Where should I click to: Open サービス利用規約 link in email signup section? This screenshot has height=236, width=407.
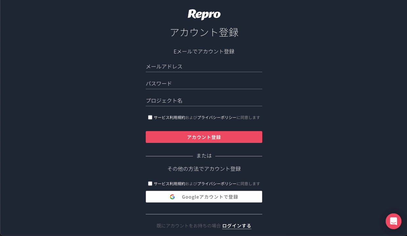(x=169, y=117)
